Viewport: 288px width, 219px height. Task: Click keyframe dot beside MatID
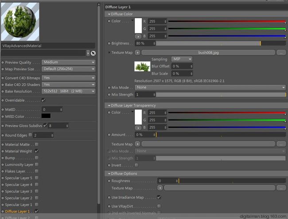[x=3, y=110]
